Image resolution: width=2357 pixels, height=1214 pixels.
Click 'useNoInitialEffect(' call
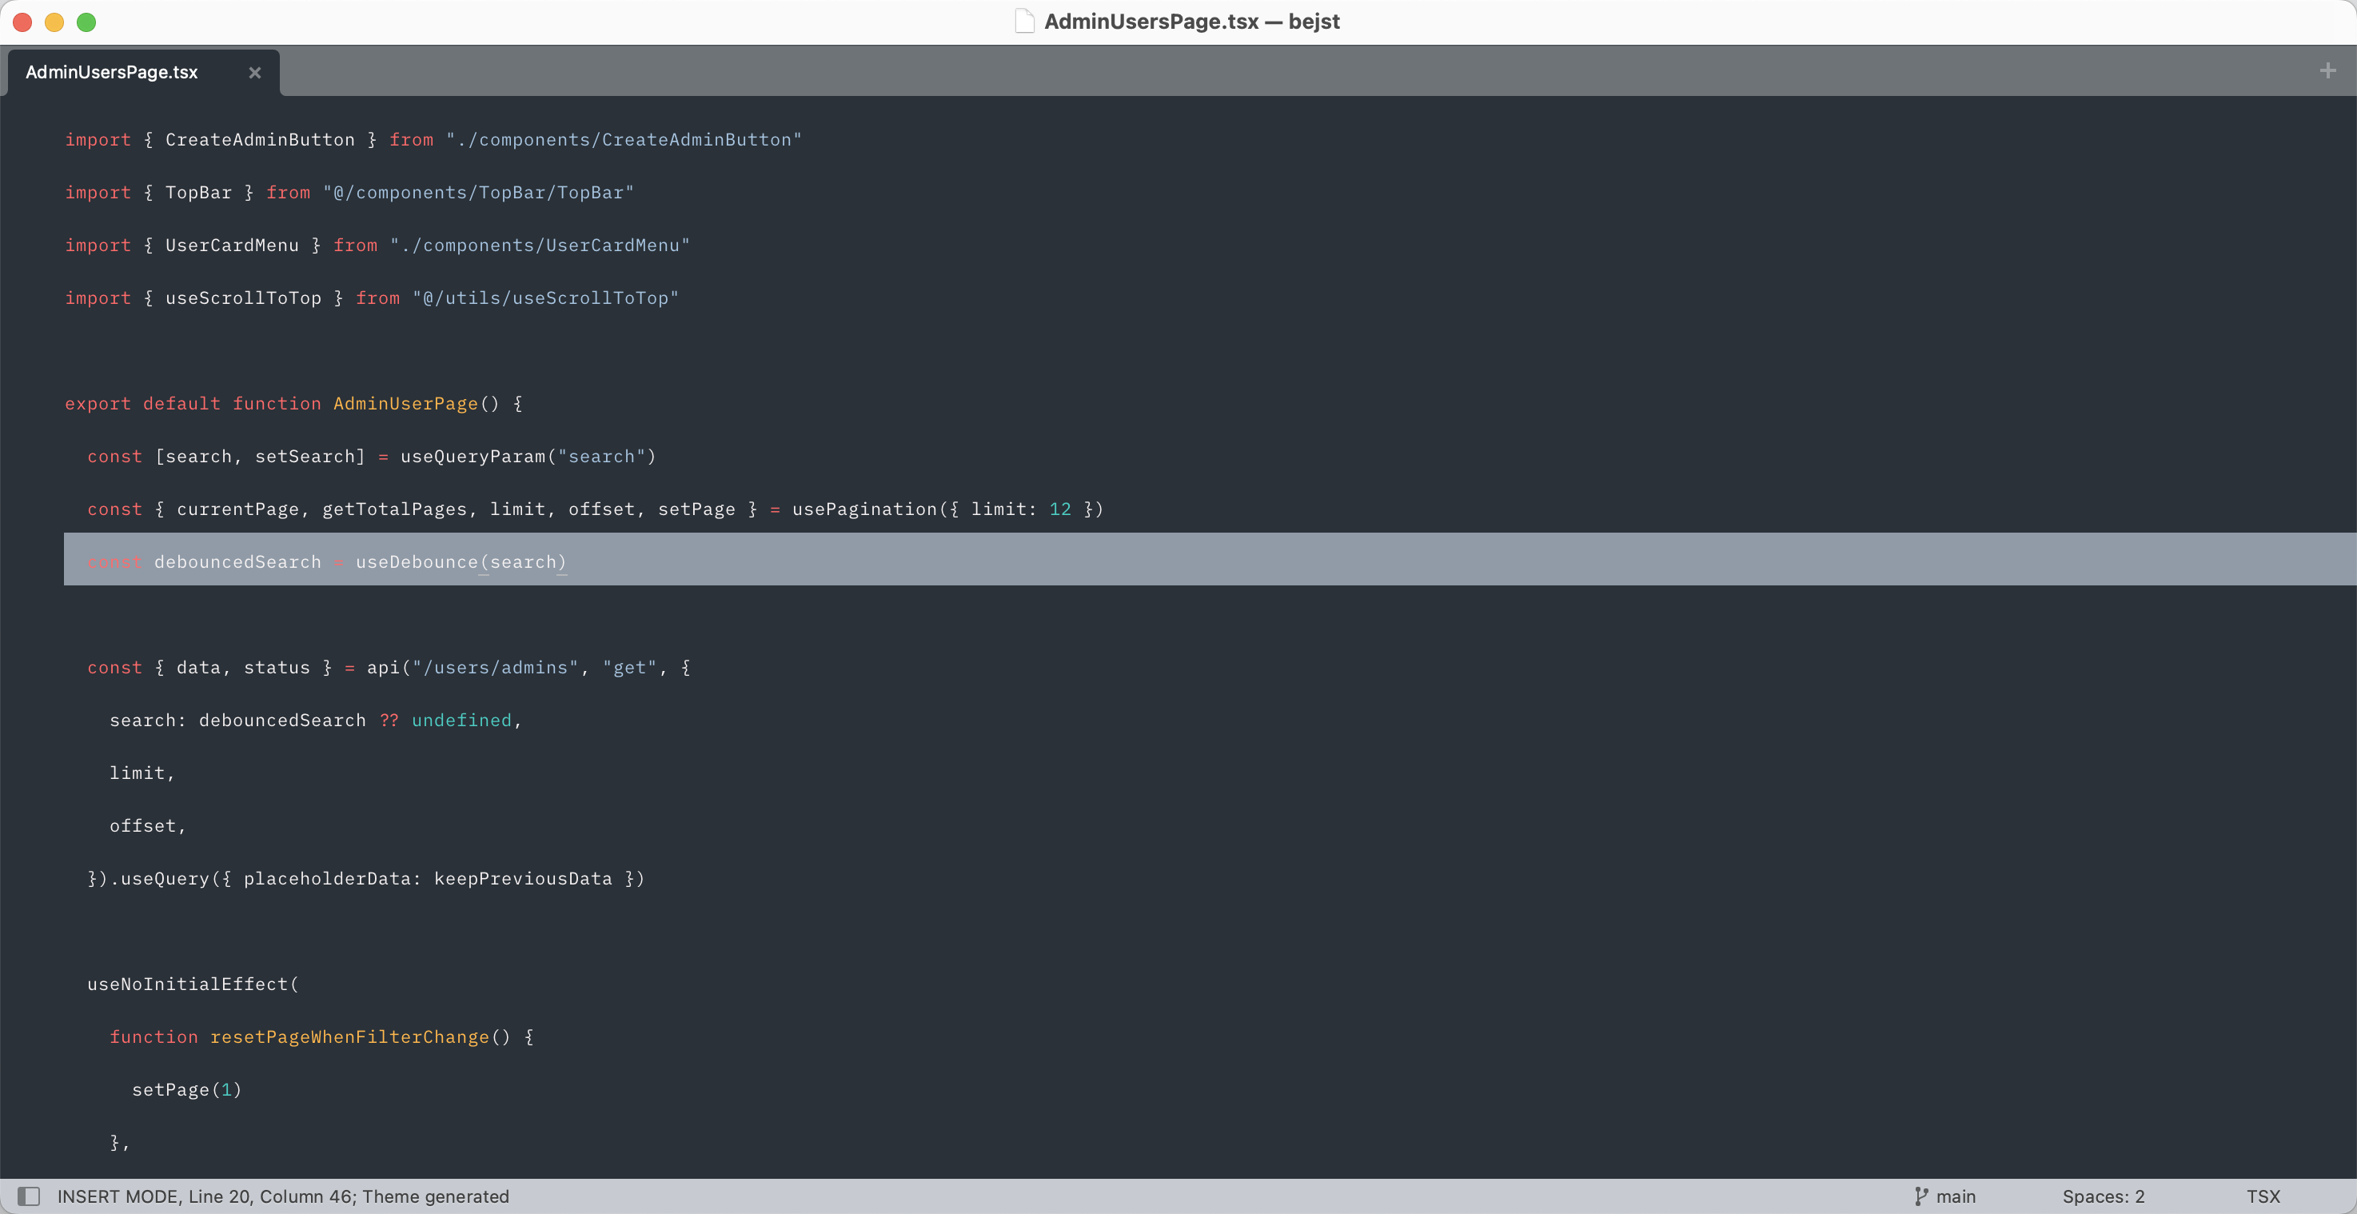(193, 984)
